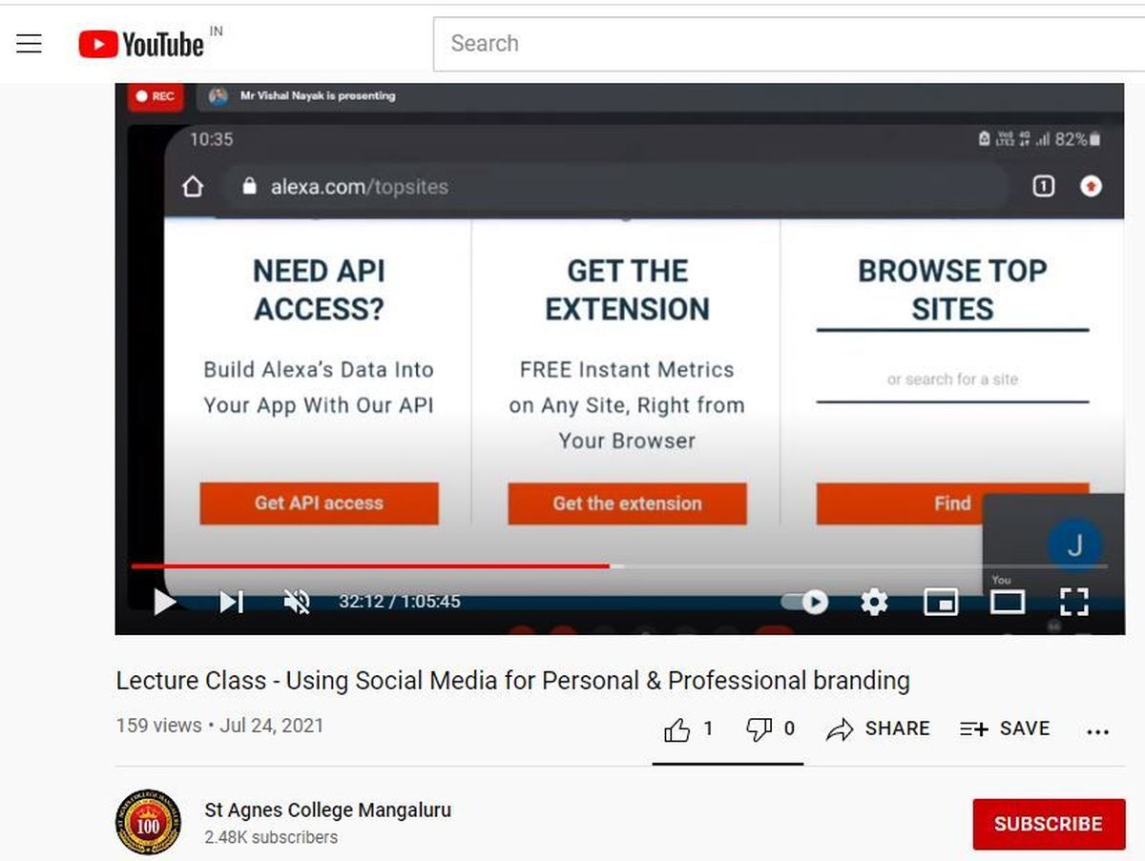Image resolution: width=1145 pixels, height=861 pixels.
Task: Play the paused video
Action: 165,602
